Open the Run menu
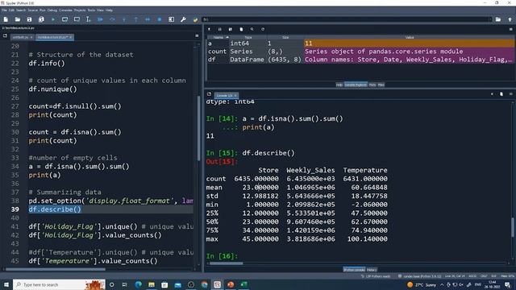 (43, 10)
